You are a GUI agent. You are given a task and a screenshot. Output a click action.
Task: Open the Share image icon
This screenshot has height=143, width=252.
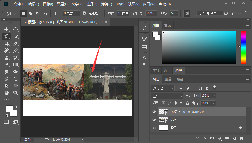tap(246, 14)
